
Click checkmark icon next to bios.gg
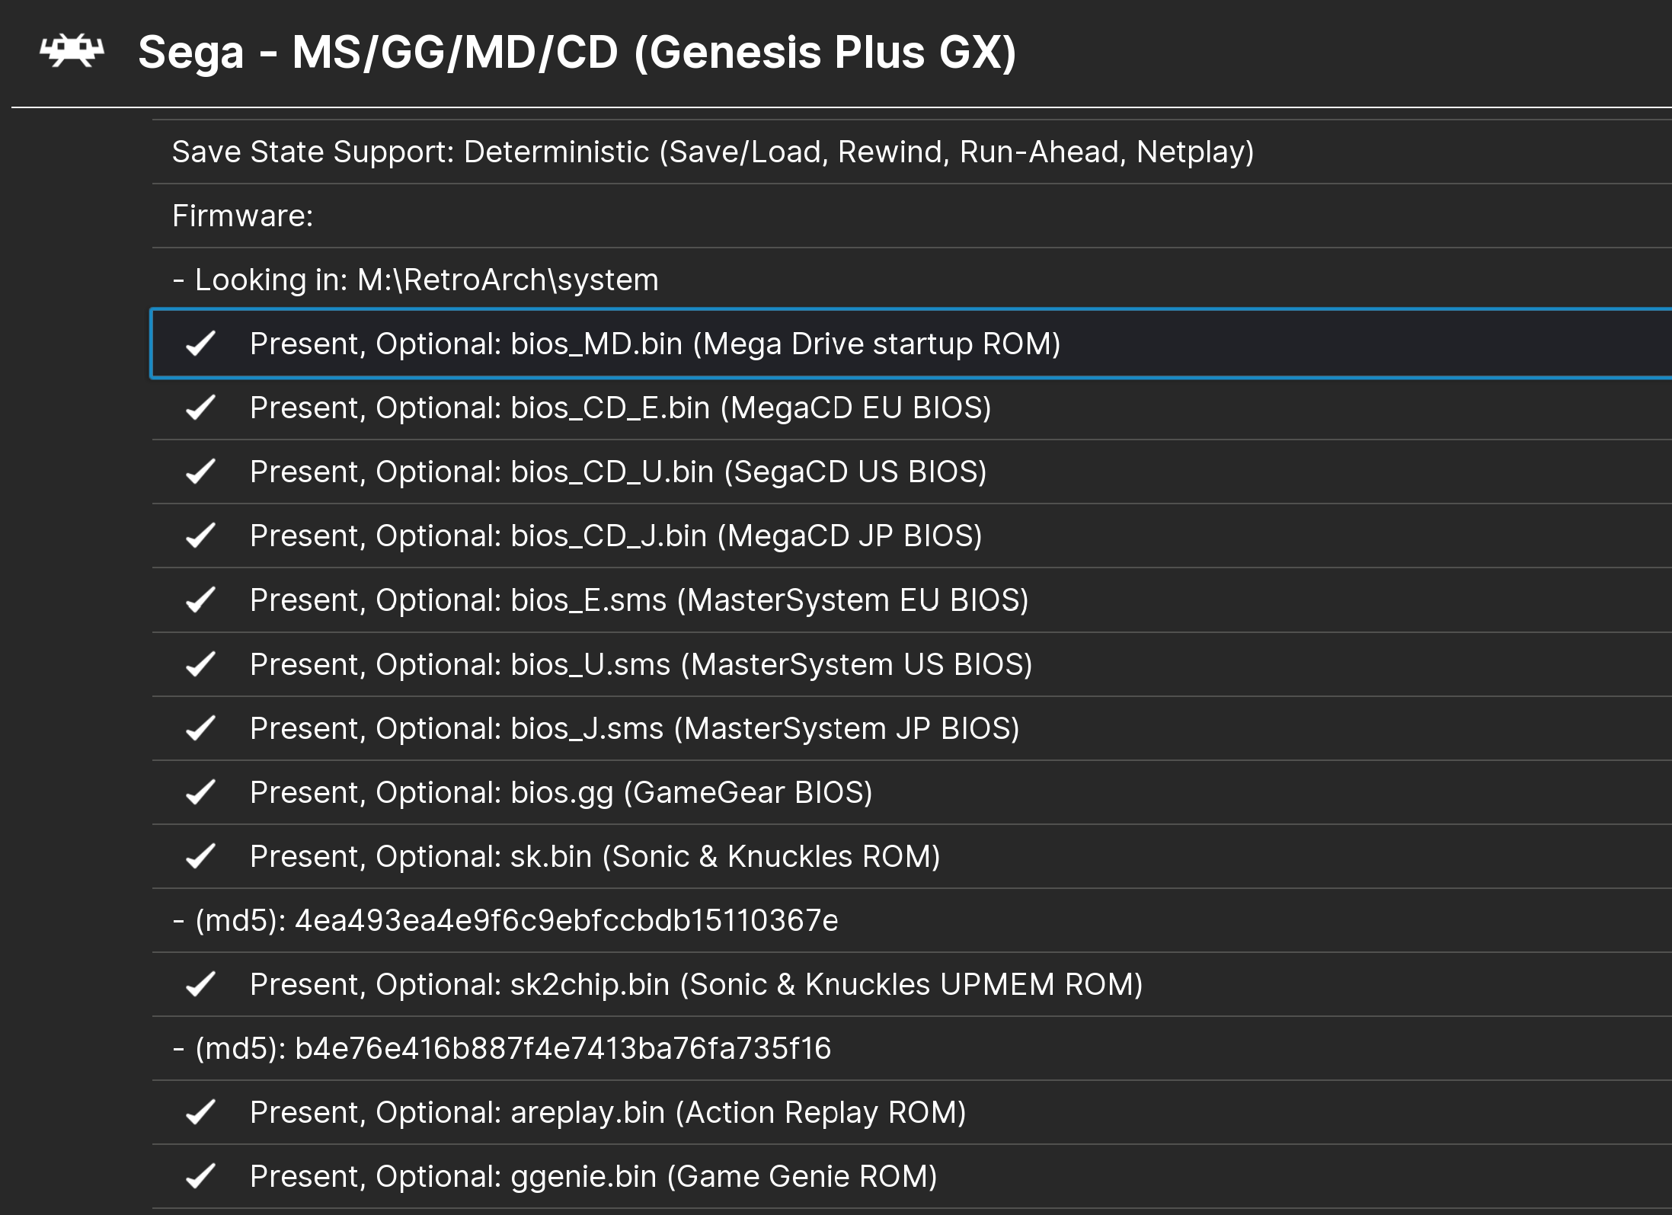(200, 792)
